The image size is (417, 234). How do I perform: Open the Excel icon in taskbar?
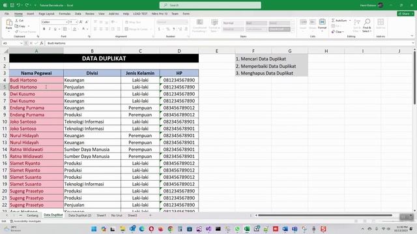point(247,229)
